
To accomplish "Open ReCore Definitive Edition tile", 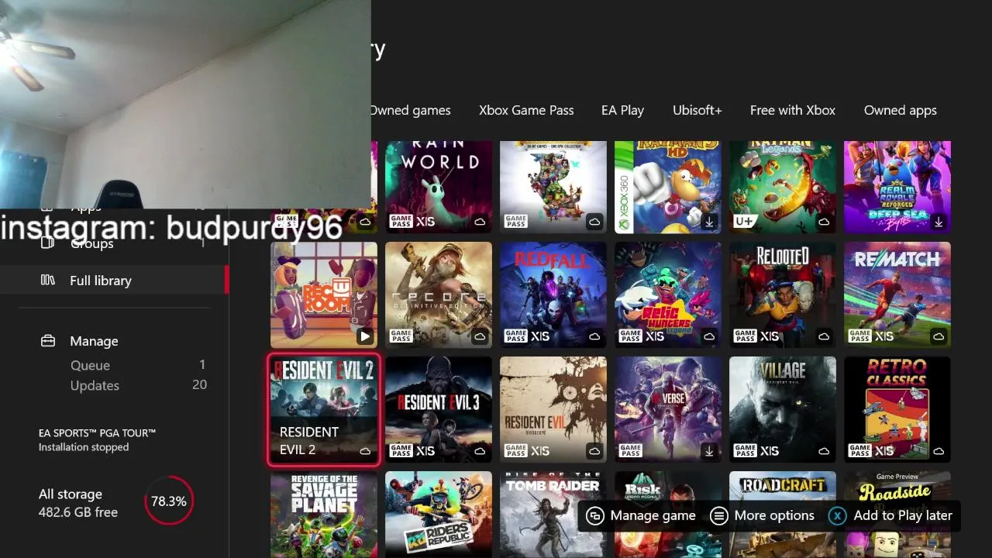I will (x=439, y=294).
